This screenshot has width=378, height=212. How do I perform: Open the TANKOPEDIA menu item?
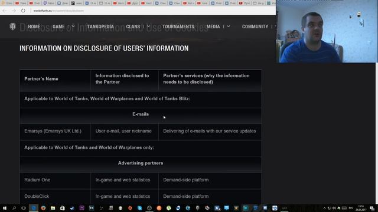(100, 26)
